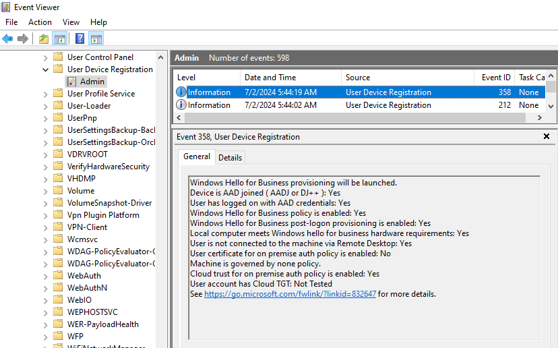Screen dimensions: 558x348
Task: Click the Back arrow in toolbar
Action: tap(8, 38)
